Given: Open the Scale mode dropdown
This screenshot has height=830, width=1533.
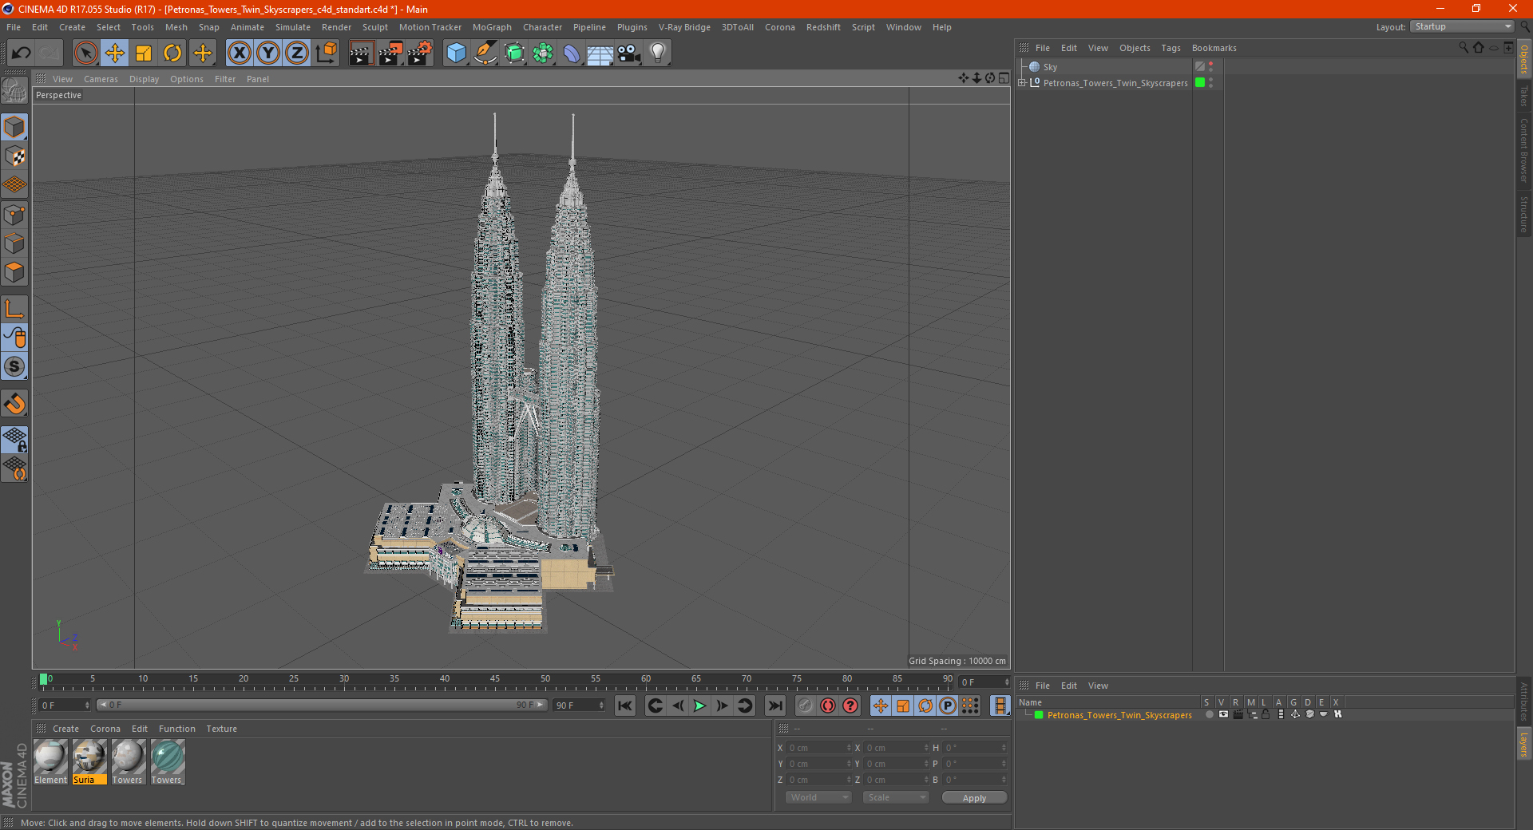Looking at the screenshot, I should pos(896,798).
